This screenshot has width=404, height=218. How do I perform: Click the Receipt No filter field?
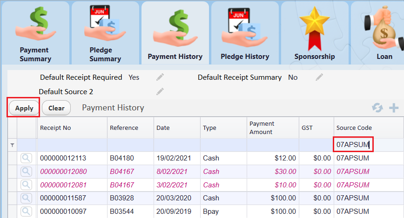pos(72,145)
